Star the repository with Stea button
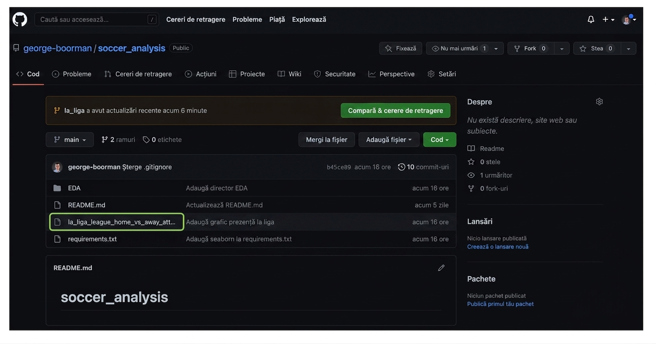This screenshot has width=656, height=344. click(x=597, y=48)
